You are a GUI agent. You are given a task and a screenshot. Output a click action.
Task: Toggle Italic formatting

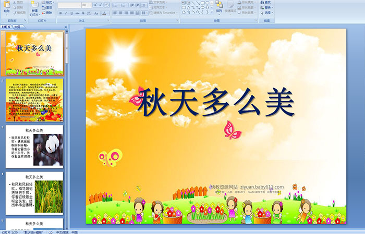(x=66, y=13)
